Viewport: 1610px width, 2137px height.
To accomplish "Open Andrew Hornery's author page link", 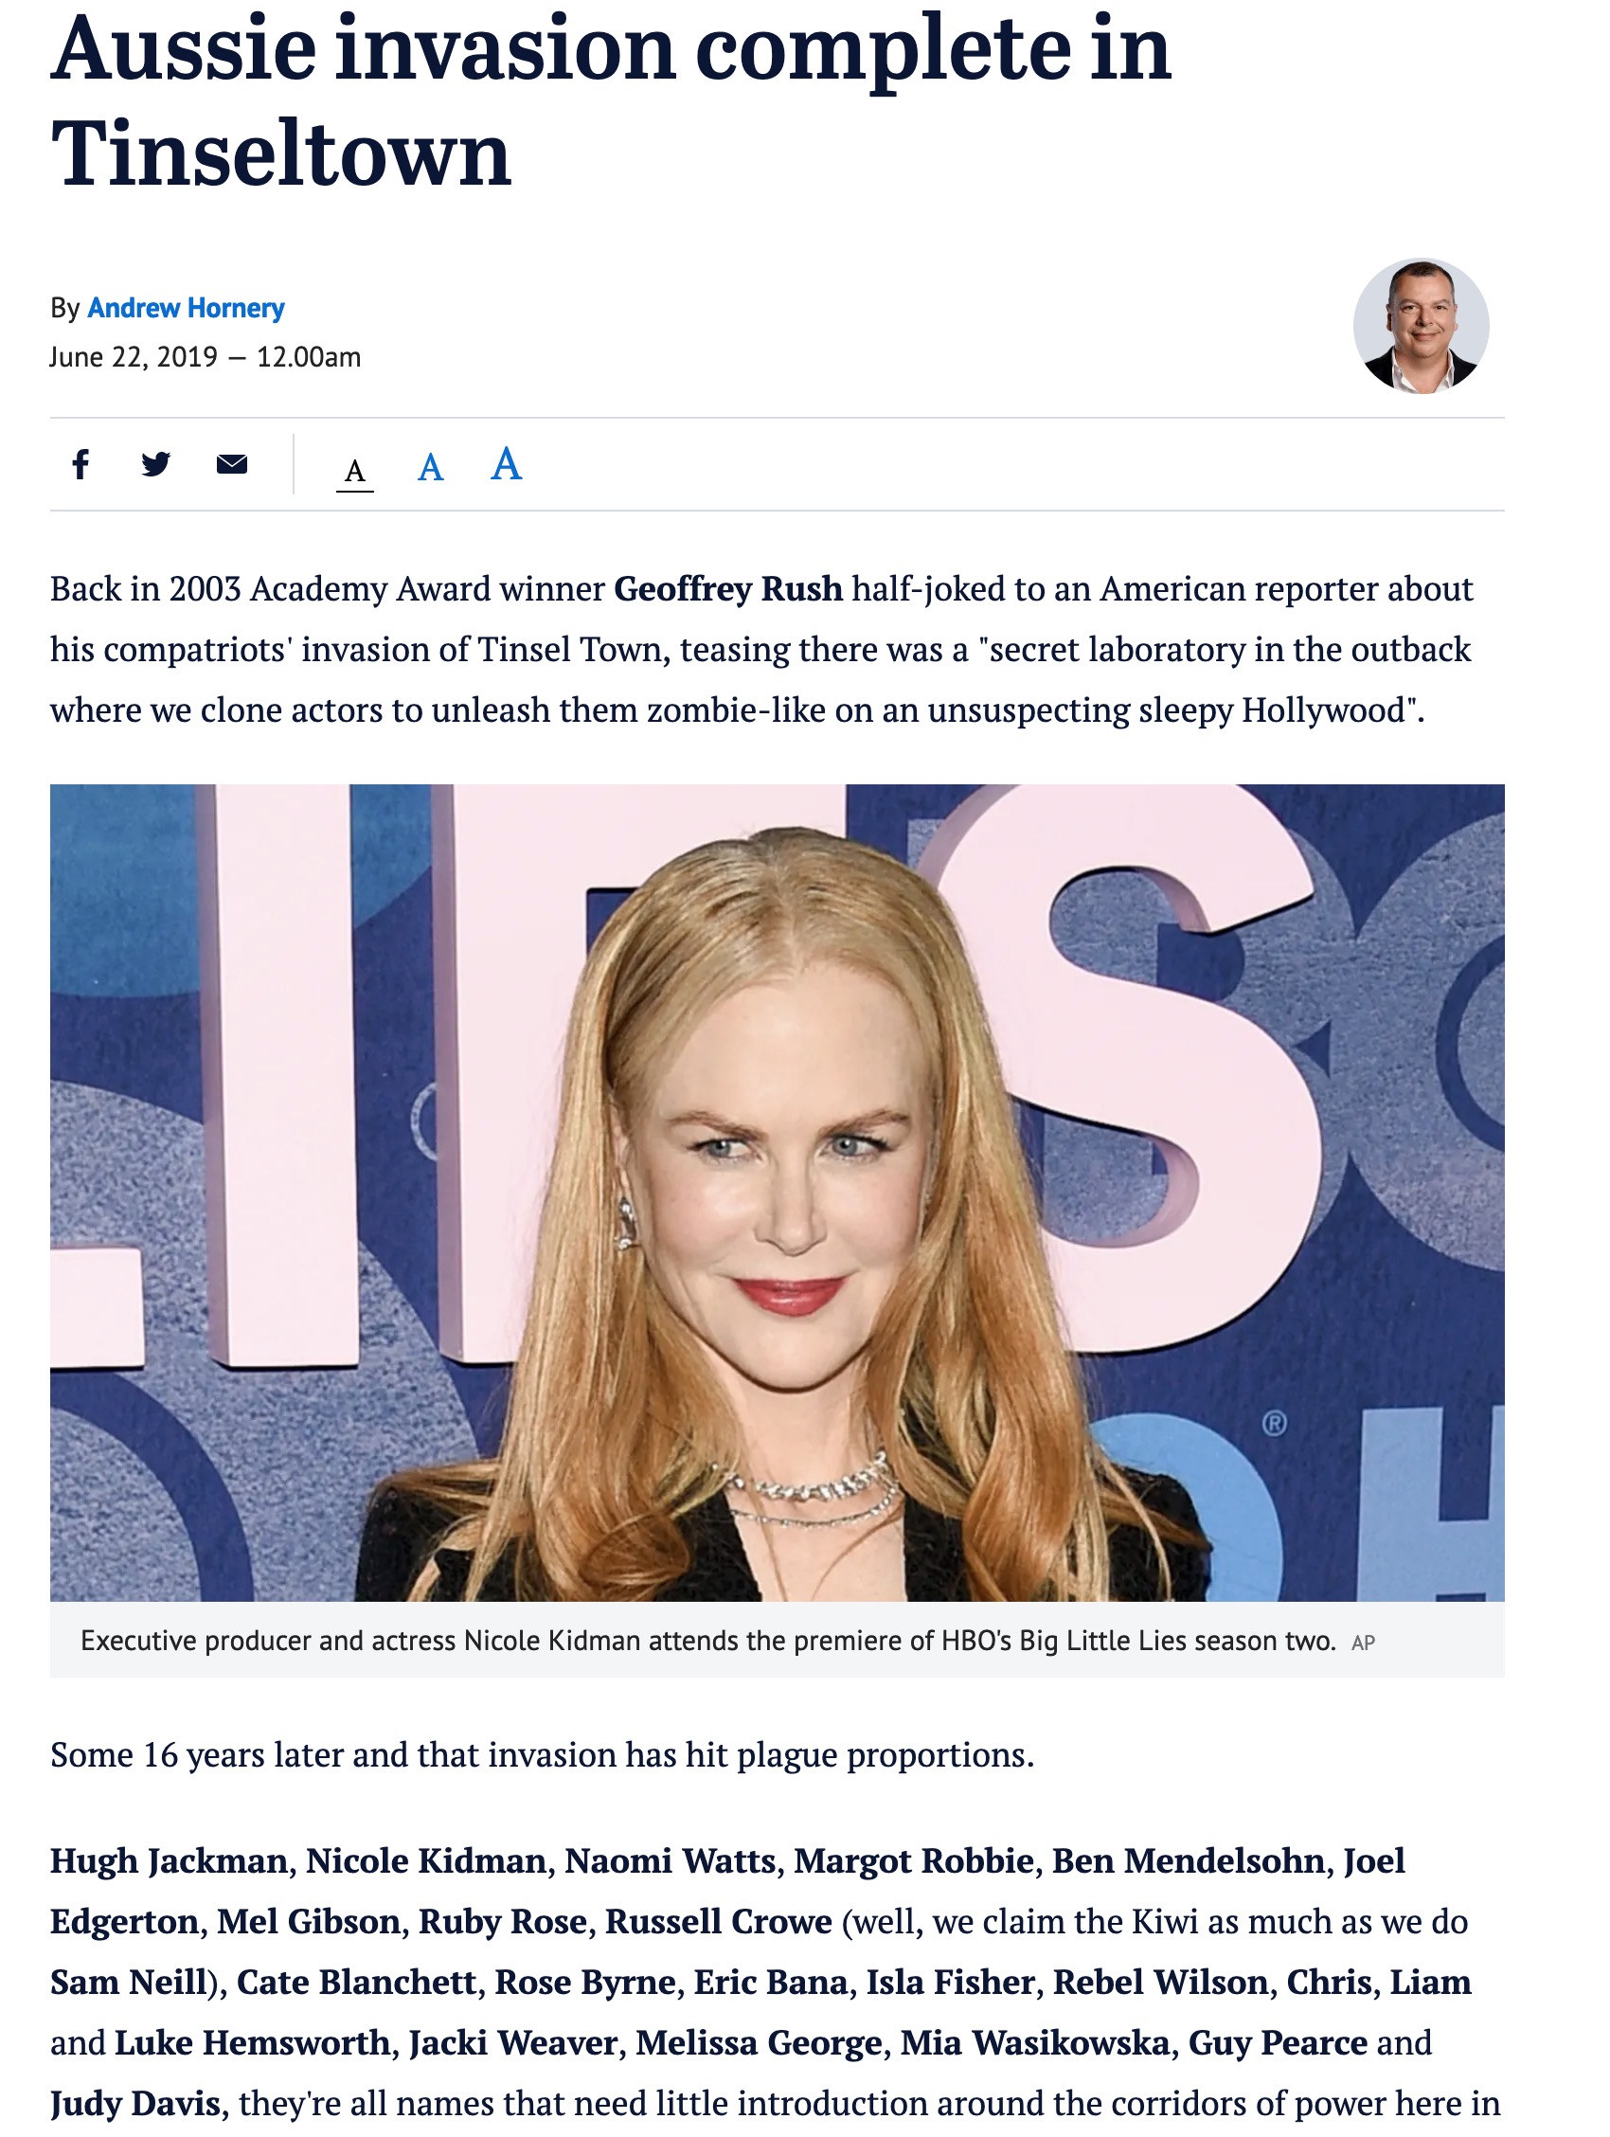I will (x=186, y=308).
